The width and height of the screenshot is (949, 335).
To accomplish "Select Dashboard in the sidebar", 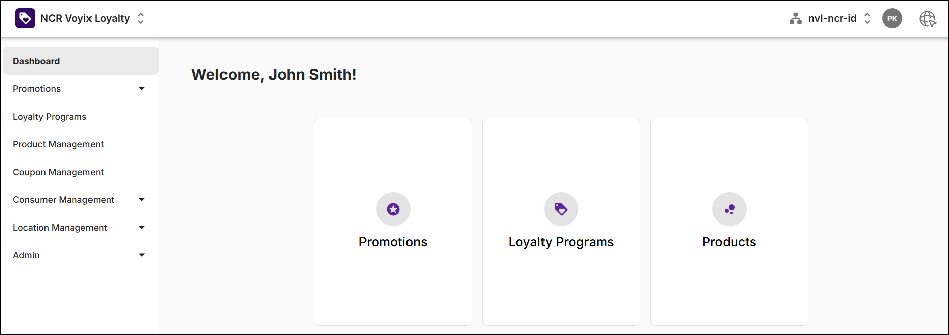I will tap(36, 61).
